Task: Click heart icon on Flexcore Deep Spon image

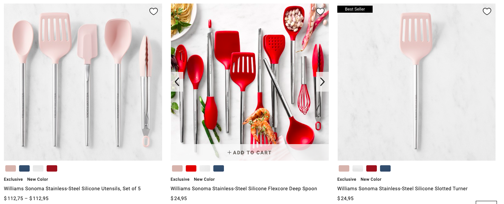Action: [320, 12]
